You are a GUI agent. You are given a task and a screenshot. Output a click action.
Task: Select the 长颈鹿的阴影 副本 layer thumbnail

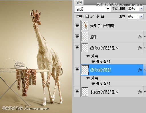click(x=85, y=92)
